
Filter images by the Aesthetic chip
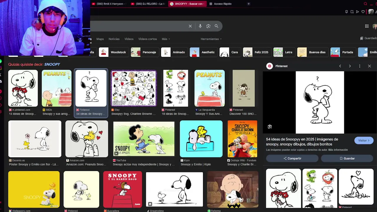(203, 52)
